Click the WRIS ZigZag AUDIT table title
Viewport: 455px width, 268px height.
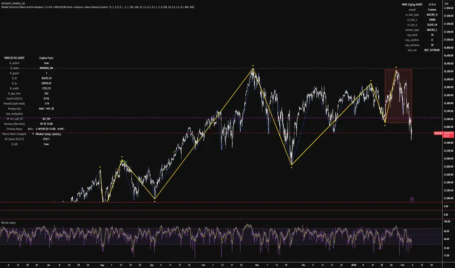[412, 5]
